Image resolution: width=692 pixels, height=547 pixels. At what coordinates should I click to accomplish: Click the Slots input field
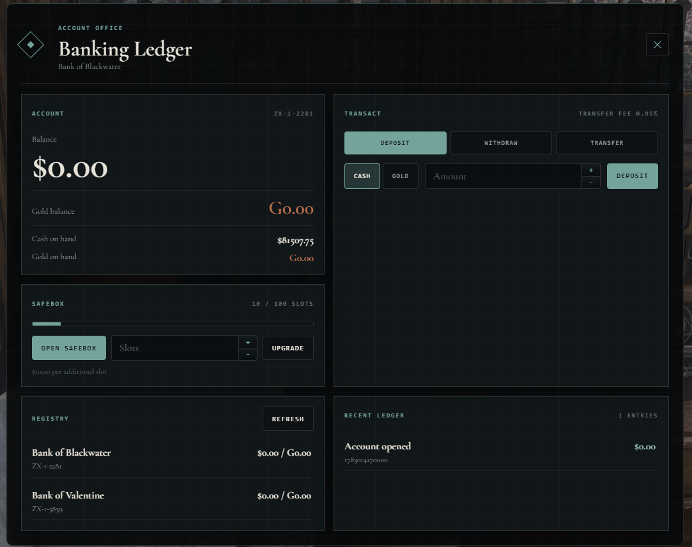pos(175,348)
